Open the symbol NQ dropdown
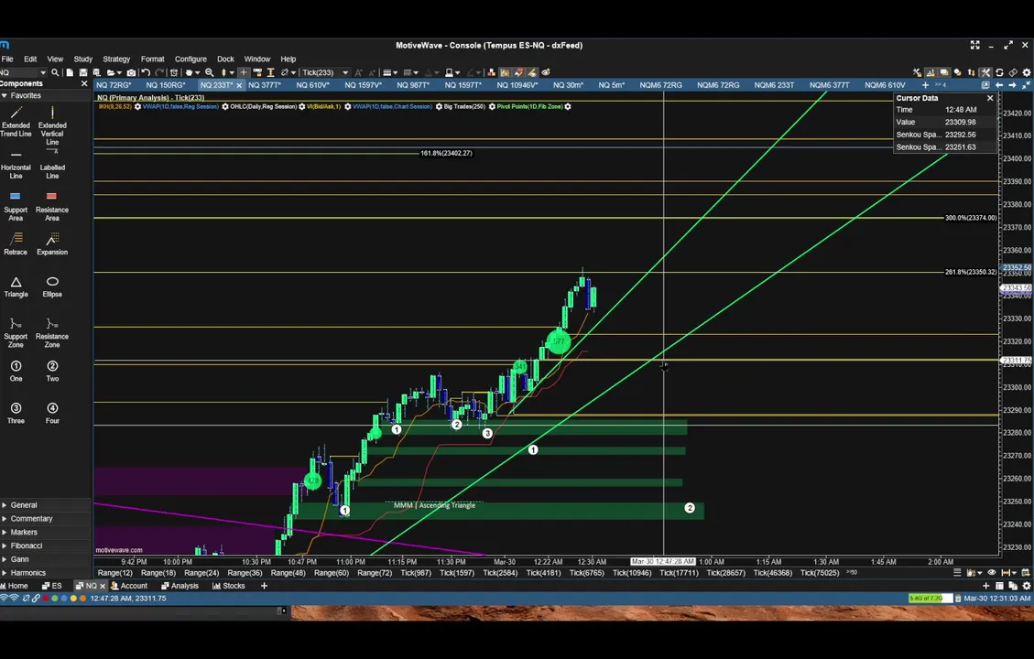The width and height of the screenshot is (1034, 659). click(x=44, y=72)
